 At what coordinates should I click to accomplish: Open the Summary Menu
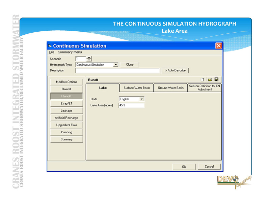(70, 52)
